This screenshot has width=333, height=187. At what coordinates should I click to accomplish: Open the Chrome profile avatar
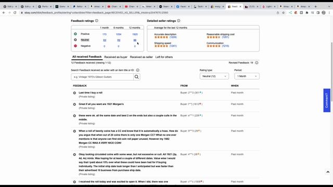tap(324, 12)
